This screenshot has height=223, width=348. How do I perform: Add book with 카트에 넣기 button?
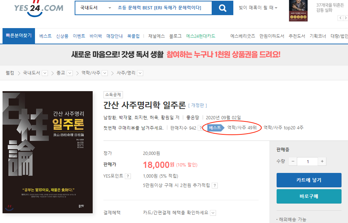[x=309, y=180]
